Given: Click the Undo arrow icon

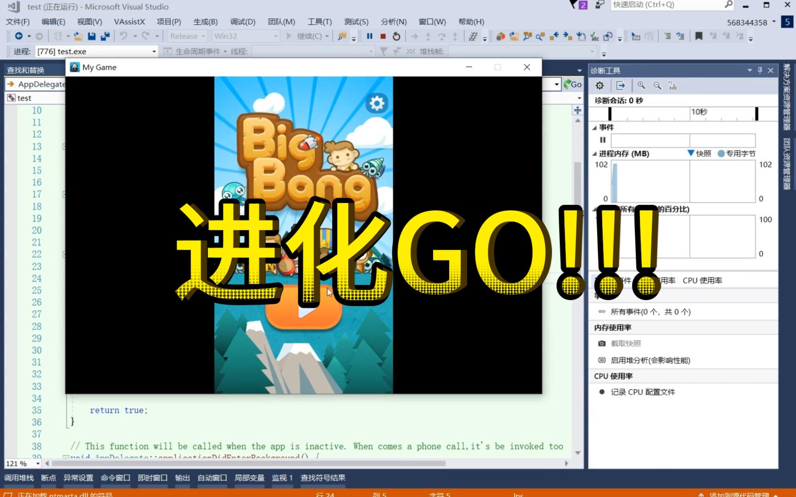Looking at the screenshot, I should (123, 36).
